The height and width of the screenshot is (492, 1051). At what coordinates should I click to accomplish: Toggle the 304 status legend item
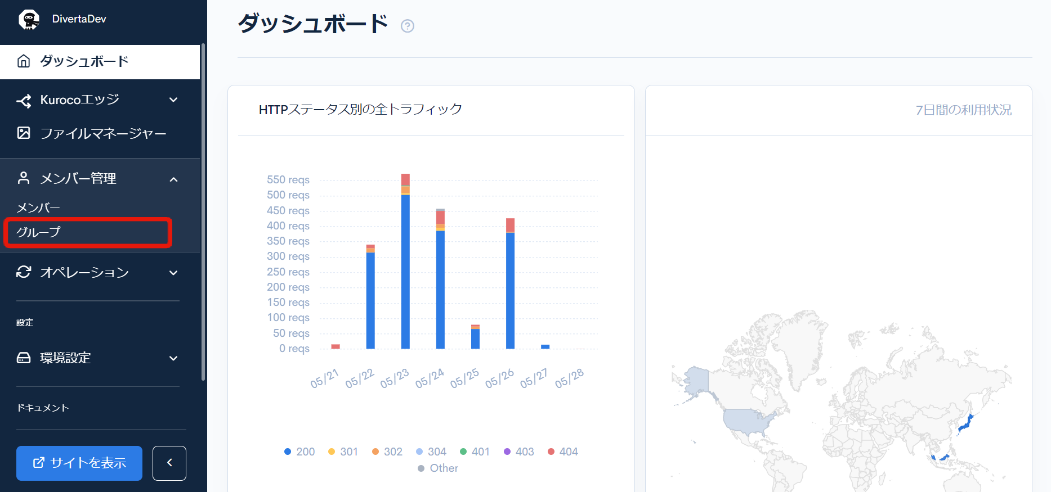point(431,452)
